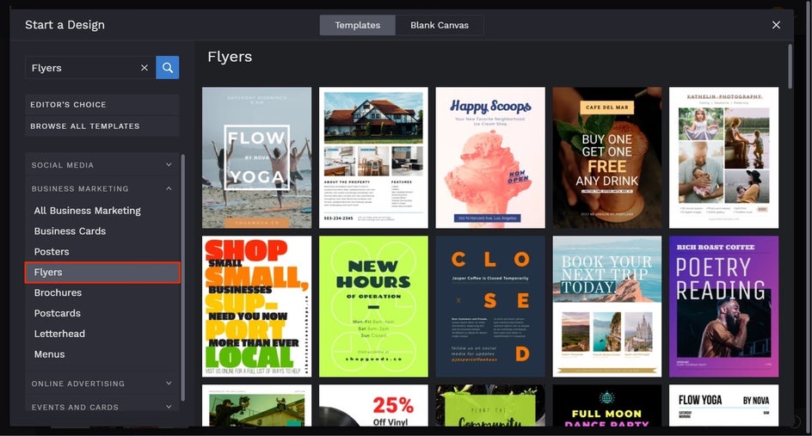
Task: Choose the Closed coffee shop template
Action: coord(490,306)
